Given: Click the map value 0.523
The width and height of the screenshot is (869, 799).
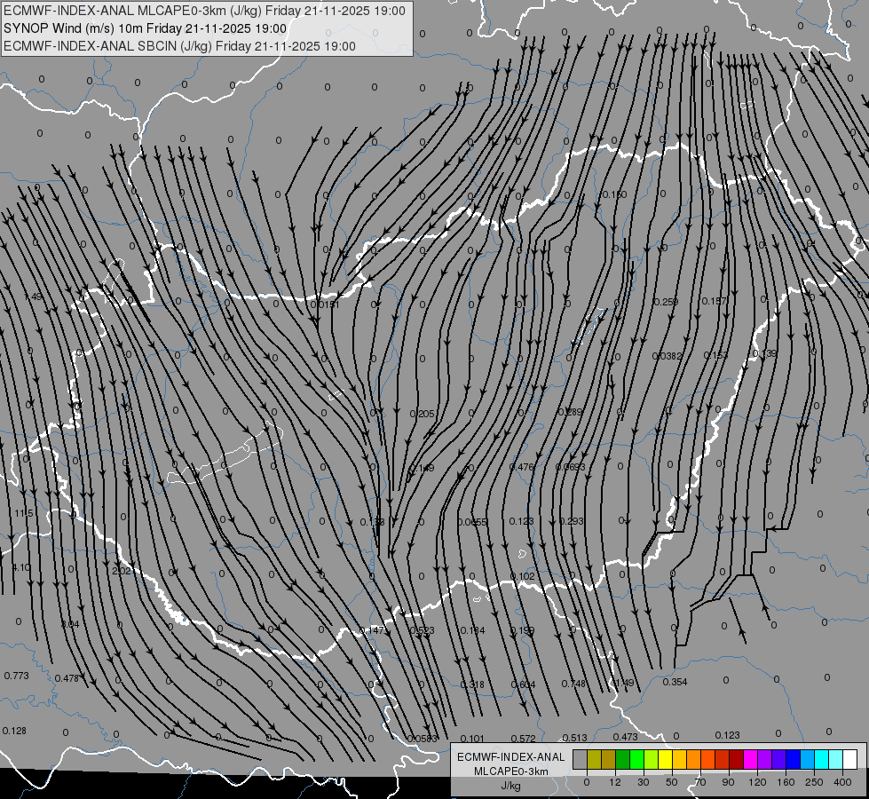Looking at the screenshot, I should pos(423,630).
